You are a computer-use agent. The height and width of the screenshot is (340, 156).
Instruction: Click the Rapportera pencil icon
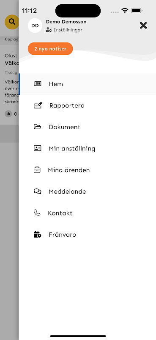(38, 105)
